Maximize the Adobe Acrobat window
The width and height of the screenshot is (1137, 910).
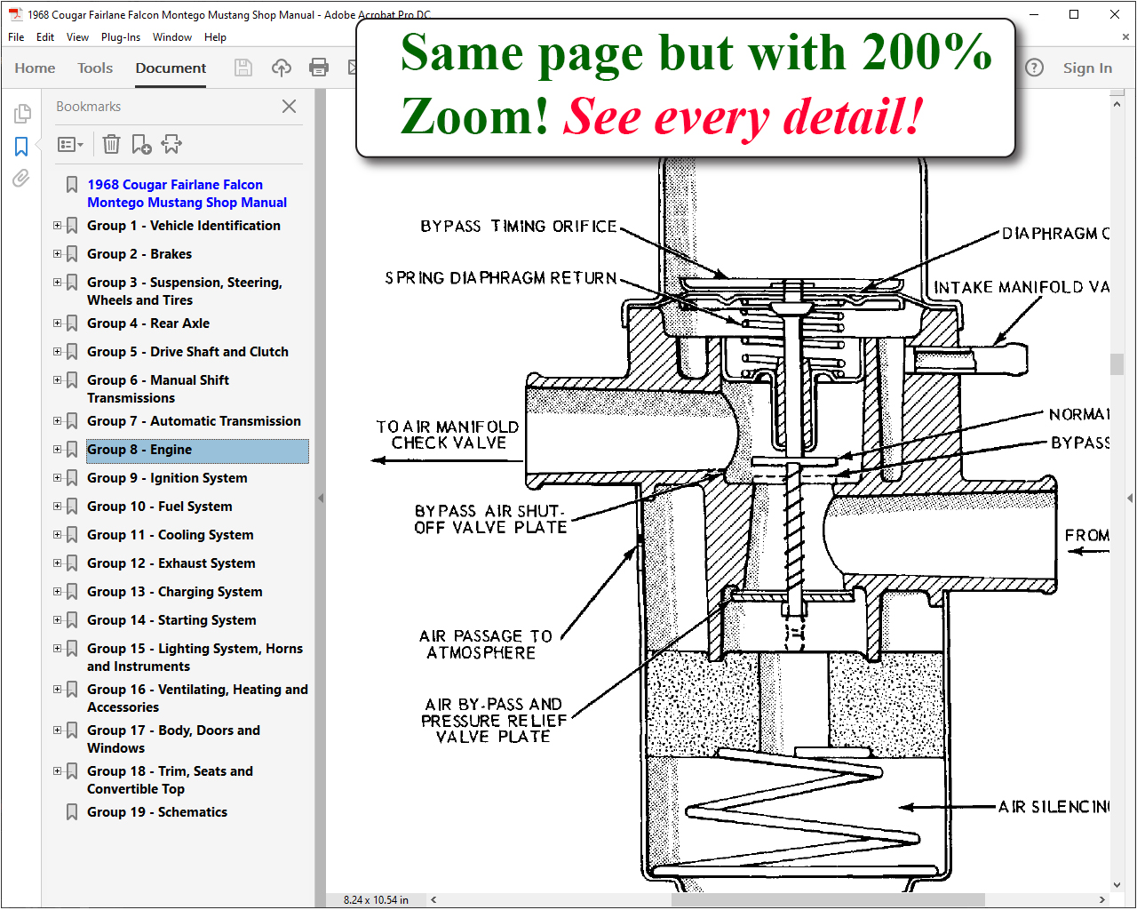1074,14
